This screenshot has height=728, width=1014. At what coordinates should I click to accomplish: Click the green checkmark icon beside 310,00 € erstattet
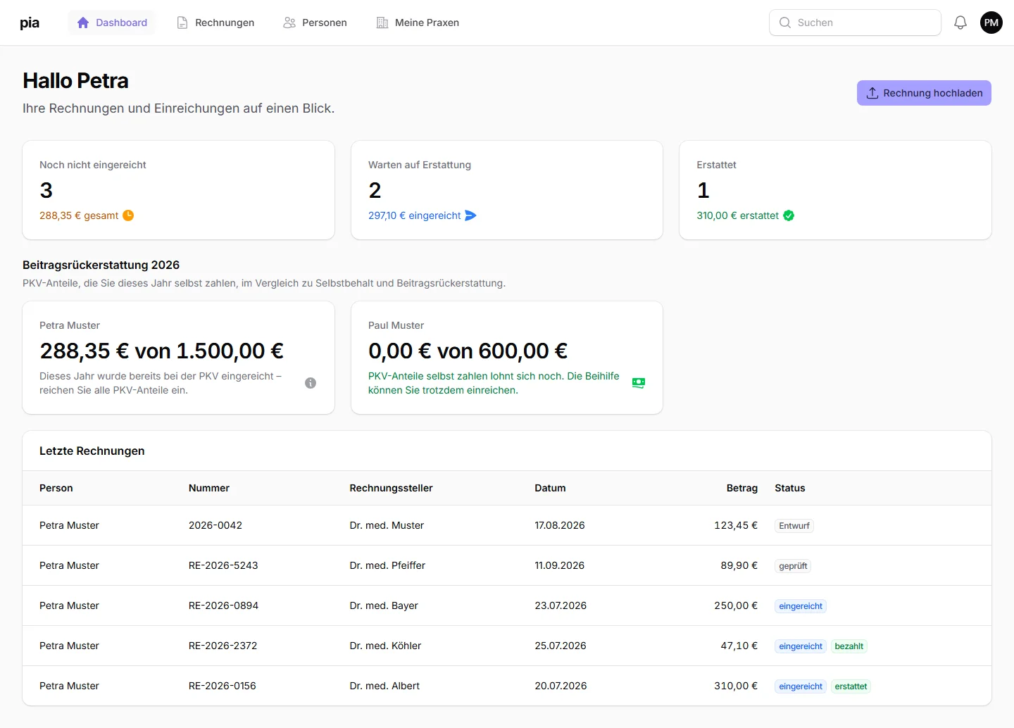789,215
